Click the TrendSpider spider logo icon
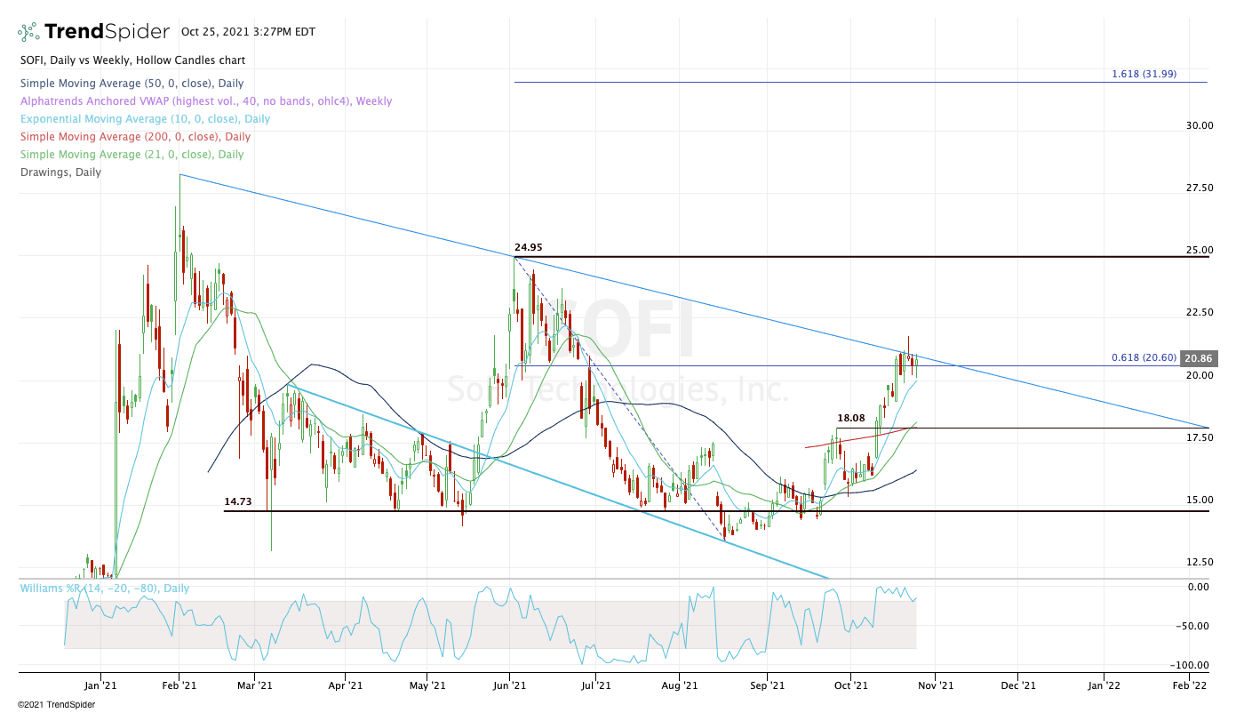The height and width of the screenshot is (713, 1236). pyautogui.click(x=28, y=32)
